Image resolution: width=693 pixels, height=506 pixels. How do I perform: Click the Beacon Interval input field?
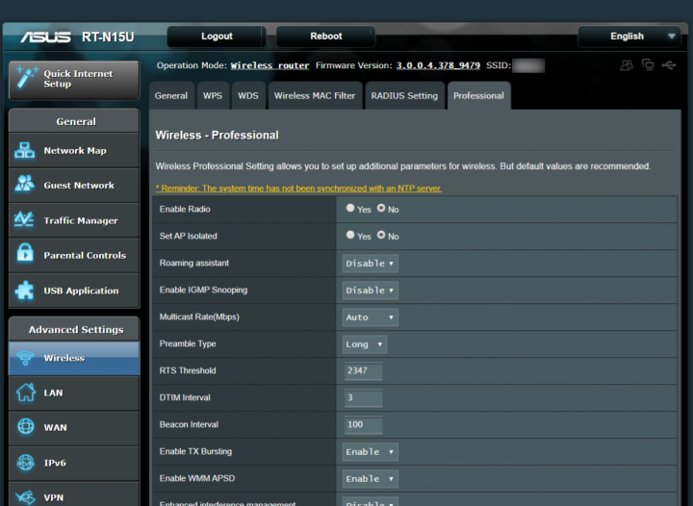[363, 425]
